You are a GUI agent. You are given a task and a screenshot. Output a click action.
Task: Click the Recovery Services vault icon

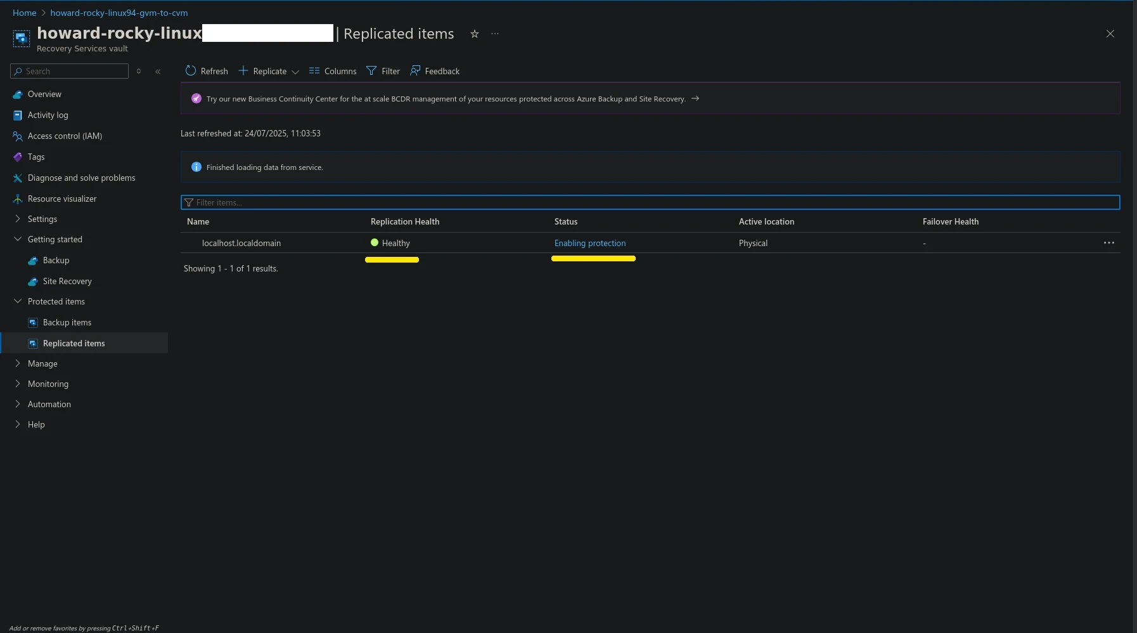coord(21,39)
